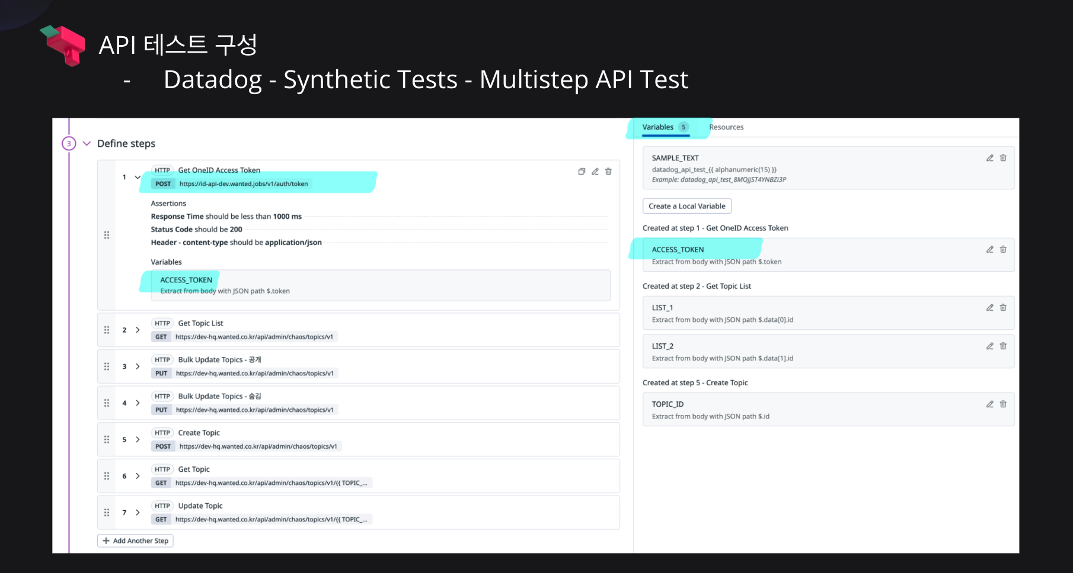This screenshot has height=573, width=1073.
Task: Grab drag handle of step 6 Get Topic
Action: click(x=107, y=476)
